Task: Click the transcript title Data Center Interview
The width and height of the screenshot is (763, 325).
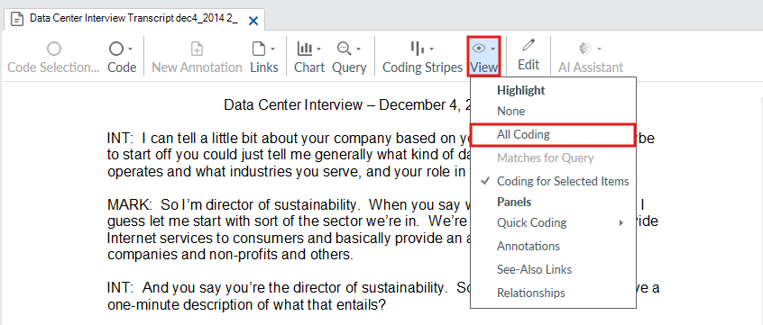Action: pos(293,105)
